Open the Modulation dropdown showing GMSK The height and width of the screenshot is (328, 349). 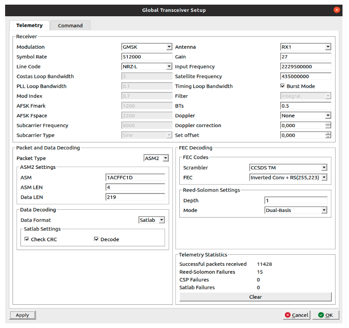point(147,47)
